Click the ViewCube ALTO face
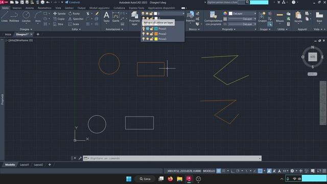 tap(312, 57)
